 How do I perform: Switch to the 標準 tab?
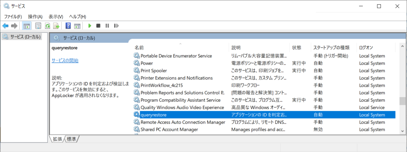[x=72, y=139]
